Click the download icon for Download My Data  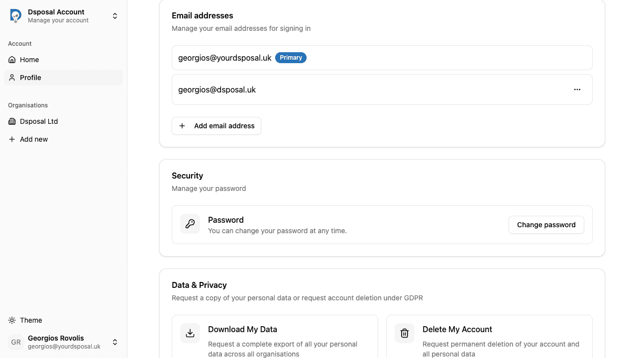click(x=190, y=333)
